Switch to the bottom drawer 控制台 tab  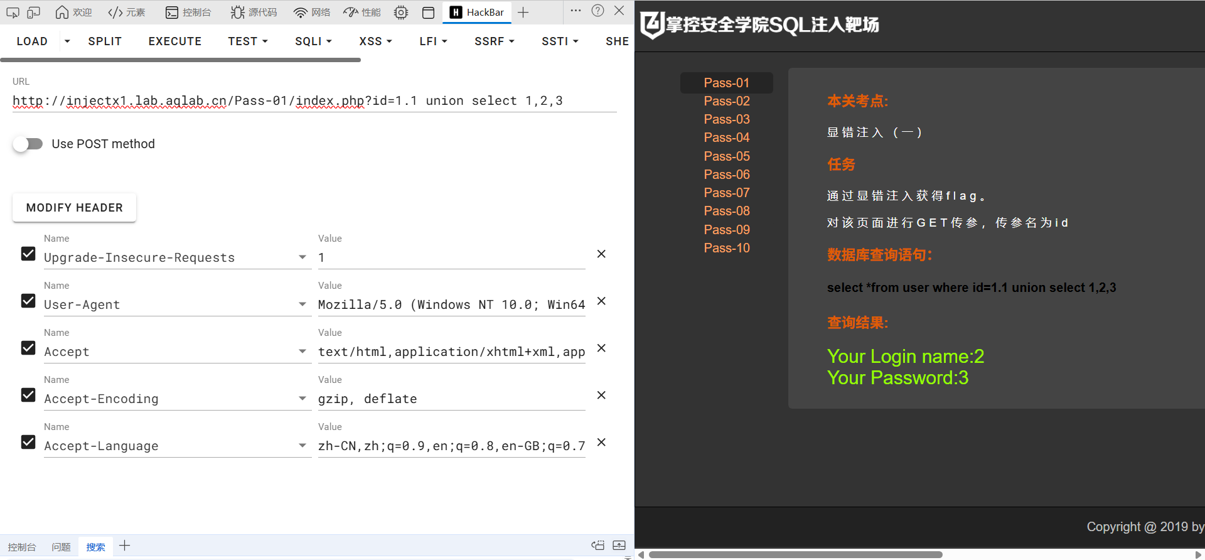coord(22,547)
